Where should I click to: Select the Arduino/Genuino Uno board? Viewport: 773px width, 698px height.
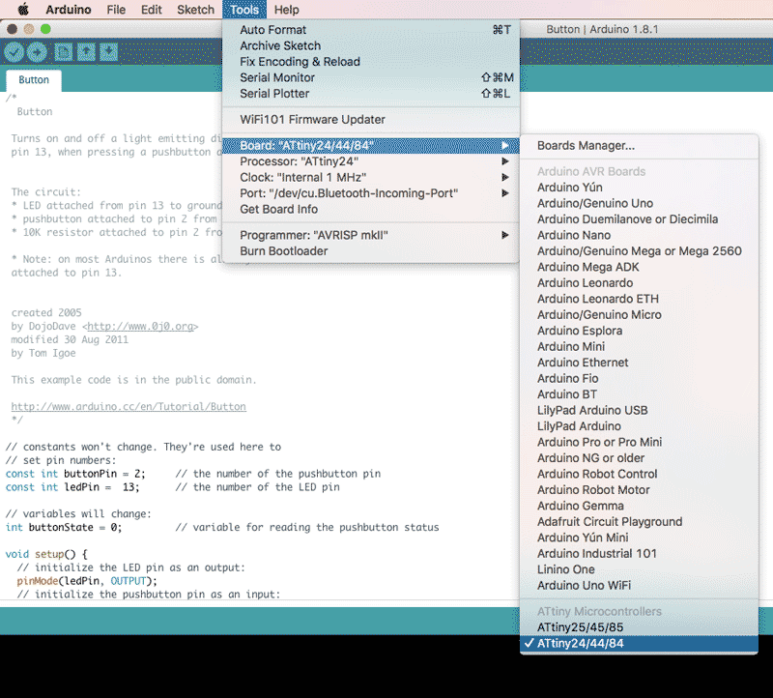coord(639,203)
